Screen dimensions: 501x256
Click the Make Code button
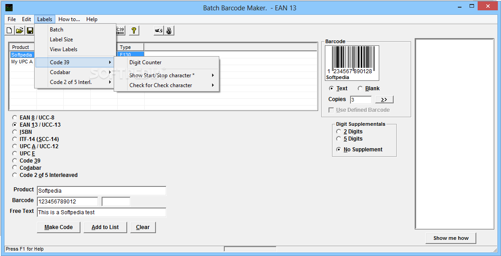coord(58,227)
